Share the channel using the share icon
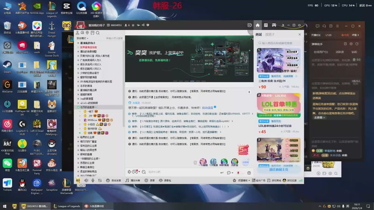This screenshot has height=210, width=374. 143,25
